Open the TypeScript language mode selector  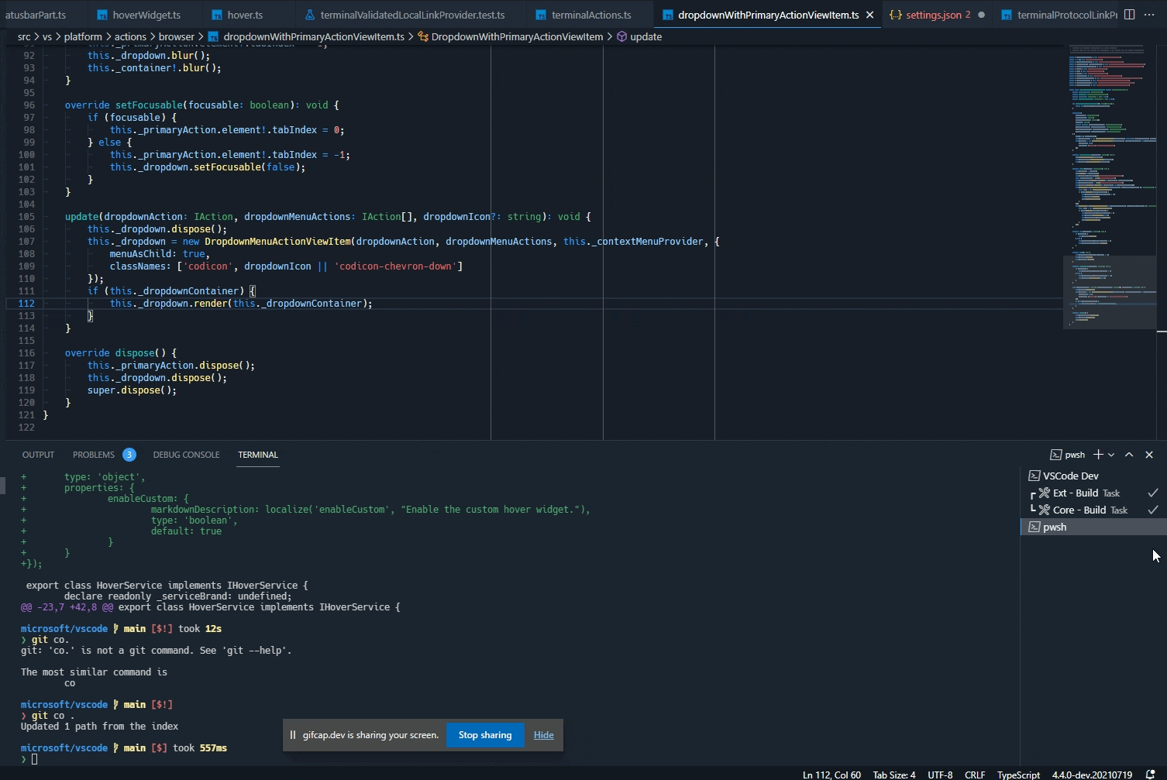click(1017, 775)
